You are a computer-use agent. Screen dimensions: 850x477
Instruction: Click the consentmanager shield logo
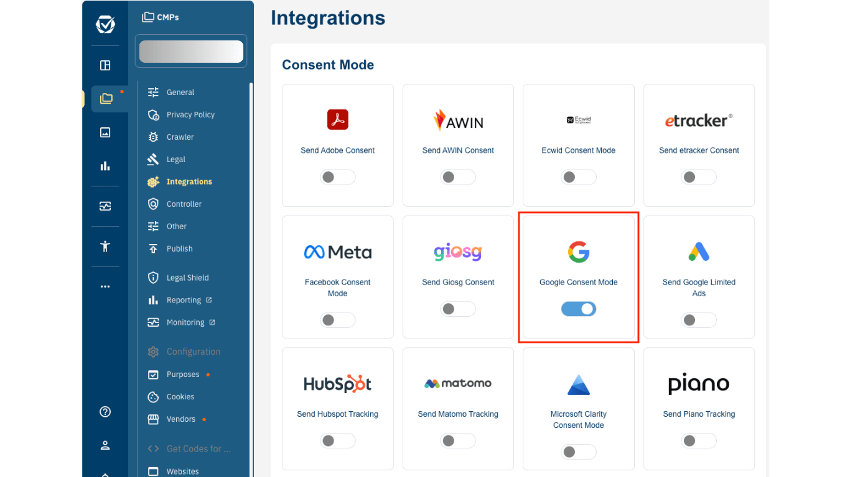pyautogui.click(x=105, y=24)
